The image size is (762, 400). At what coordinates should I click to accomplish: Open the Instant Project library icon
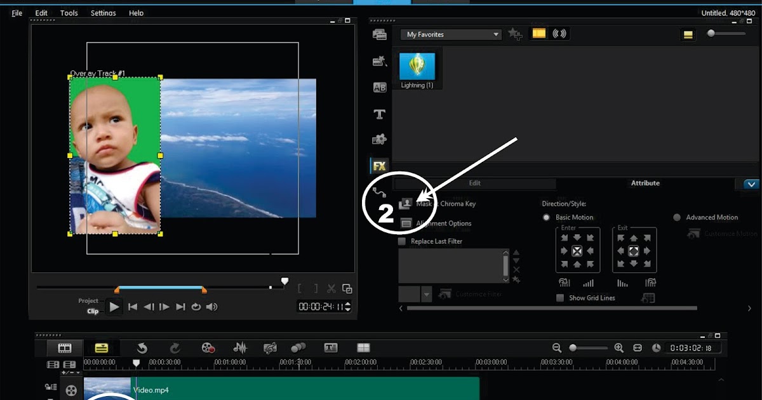click(x=379, y=62)
